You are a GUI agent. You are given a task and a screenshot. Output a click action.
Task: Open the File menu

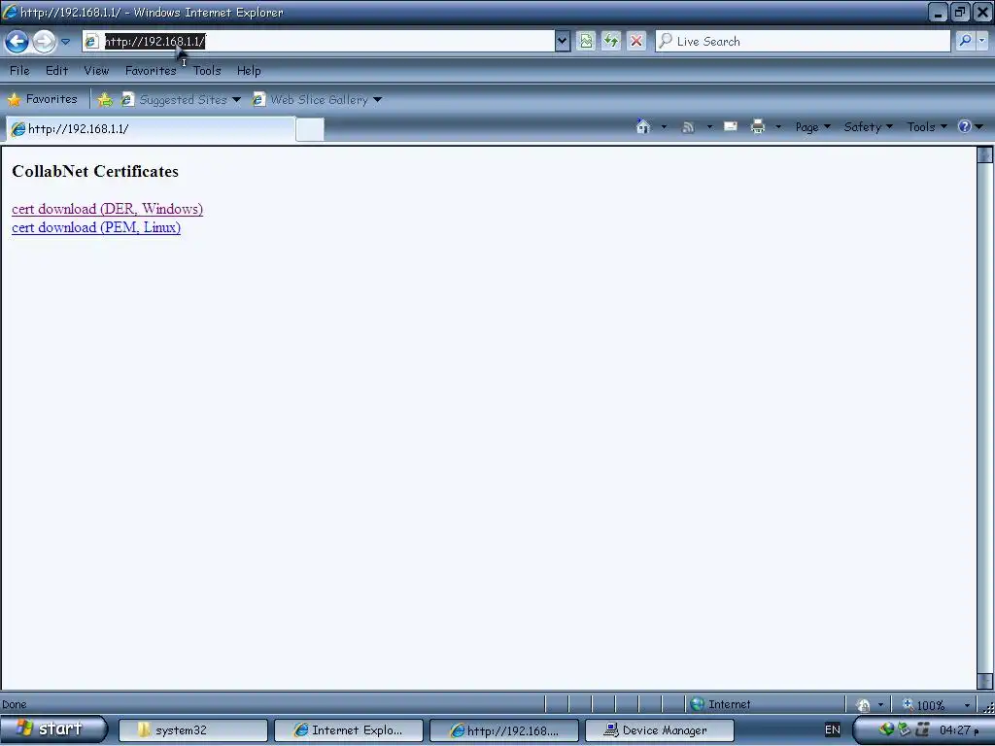click(19, 70)
